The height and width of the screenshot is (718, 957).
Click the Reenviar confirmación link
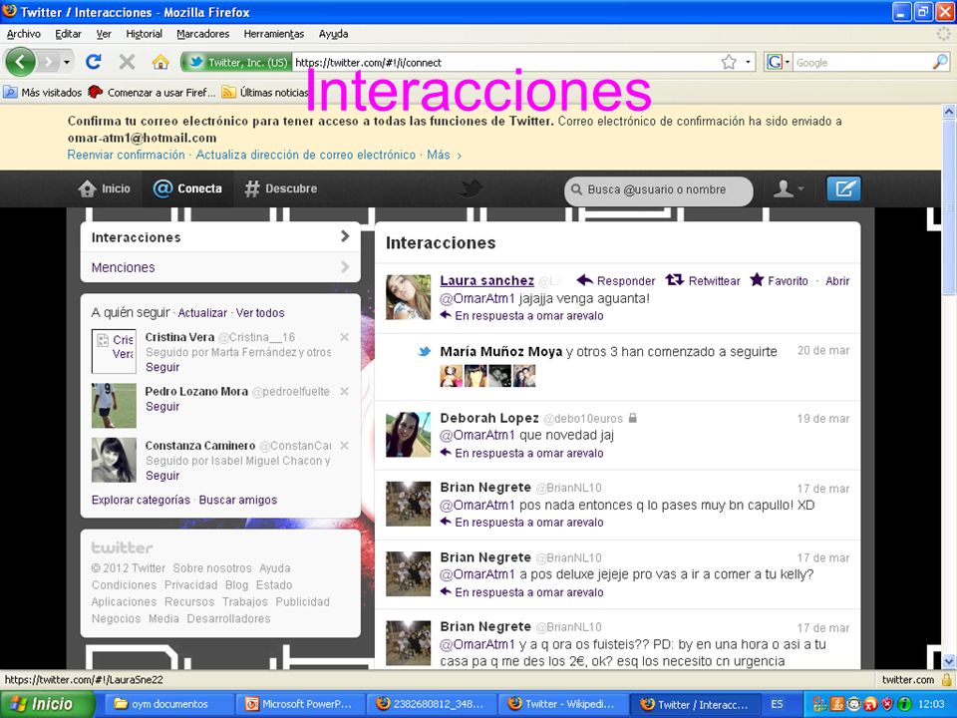click(x=126, y=156)
